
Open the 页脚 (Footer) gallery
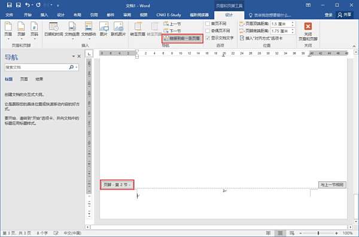tap(21, 30)
